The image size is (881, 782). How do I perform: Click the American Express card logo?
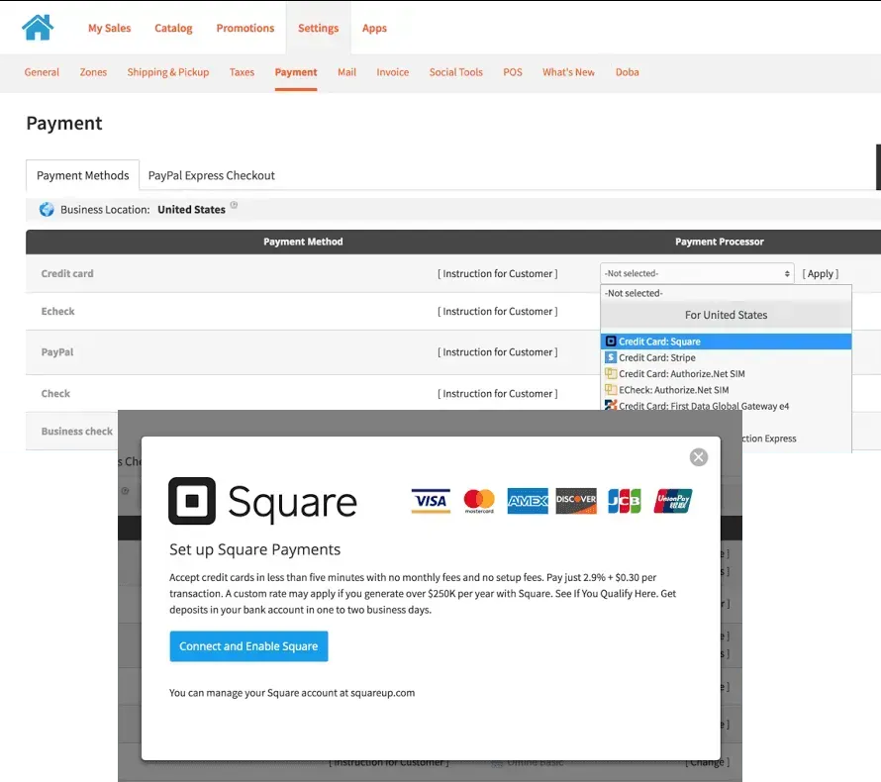click(528, 501)
